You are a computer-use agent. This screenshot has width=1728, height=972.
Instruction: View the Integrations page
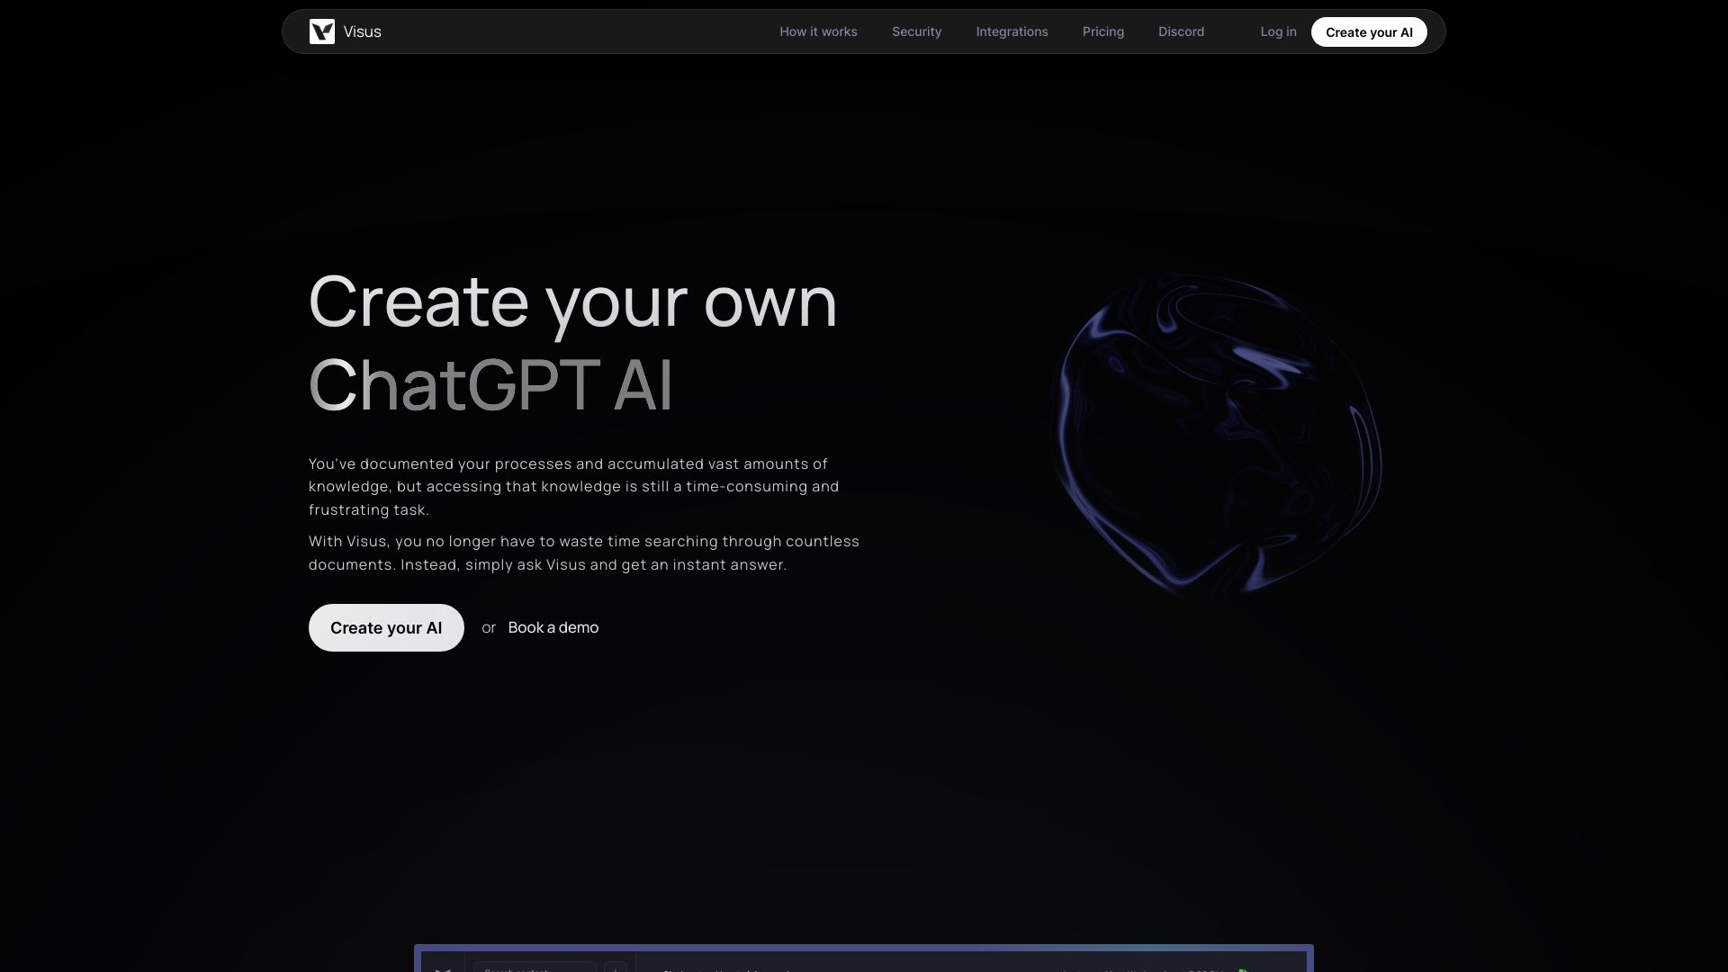pos(1012,31)
